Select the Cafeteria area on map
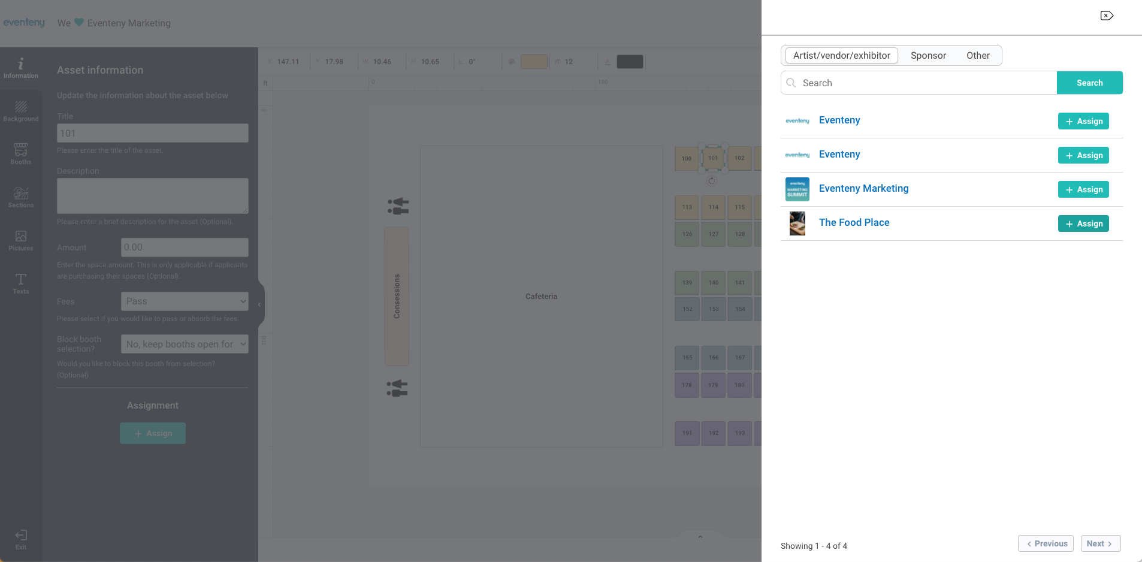 click(542, 297)
